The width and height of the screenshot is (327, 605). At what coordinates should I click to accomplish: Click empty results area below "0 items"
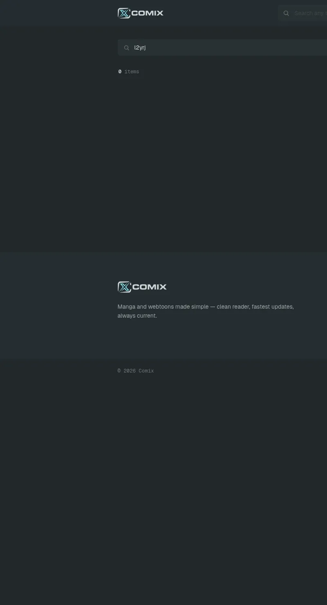pyautogui.click(x=222, y=164)
